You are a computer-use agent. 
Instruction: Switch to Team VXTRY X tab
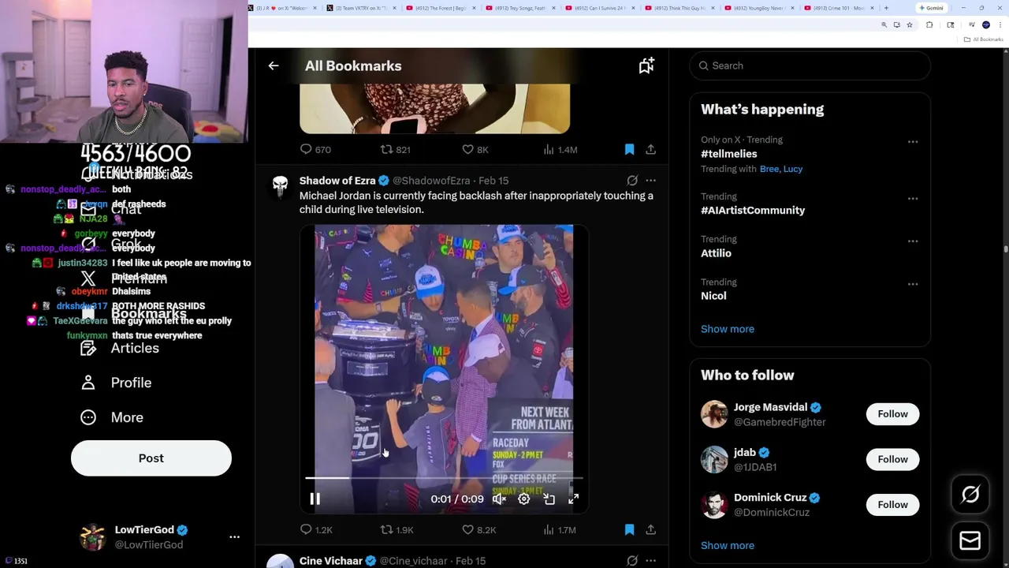pyautogui.click(x=362, y=8)
